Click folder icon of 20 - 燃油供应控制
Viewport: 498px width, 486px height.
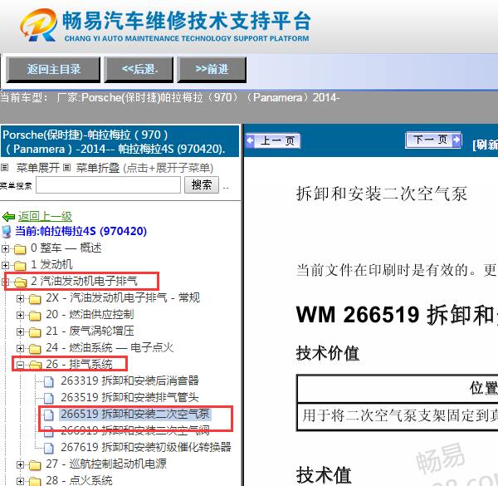35,316
